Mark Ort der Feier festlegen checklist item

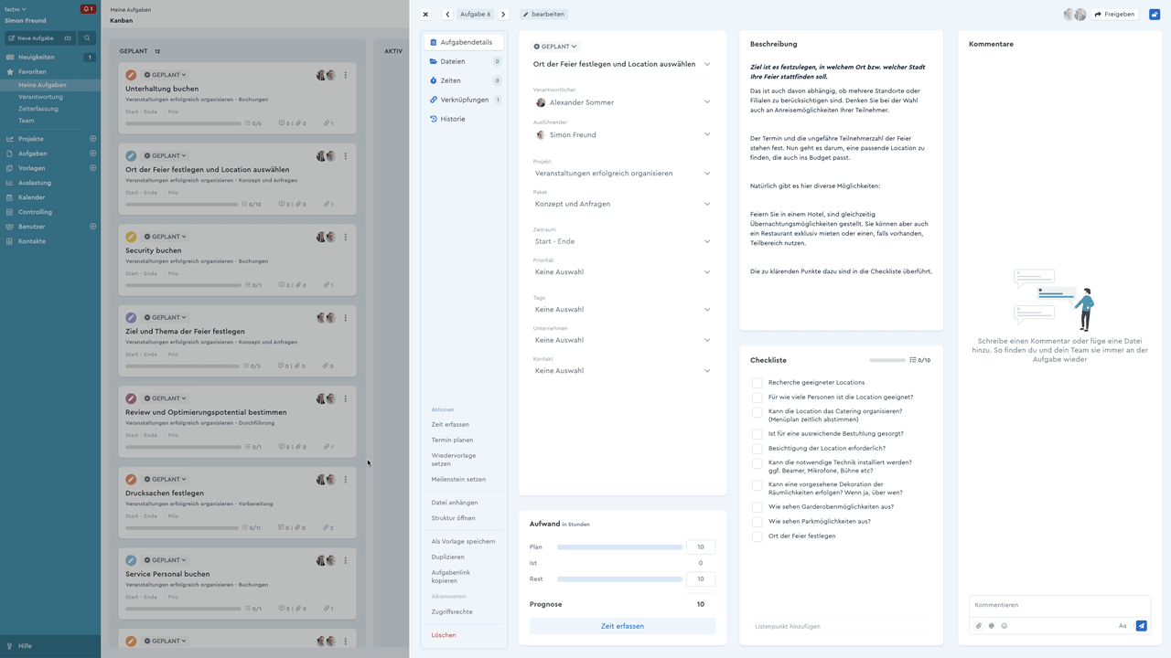[x=757, y=536]
